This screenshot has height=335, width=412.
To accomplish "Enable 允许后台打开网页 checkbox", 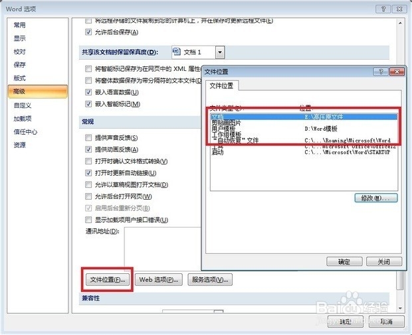I will click(x=88, y=196).
